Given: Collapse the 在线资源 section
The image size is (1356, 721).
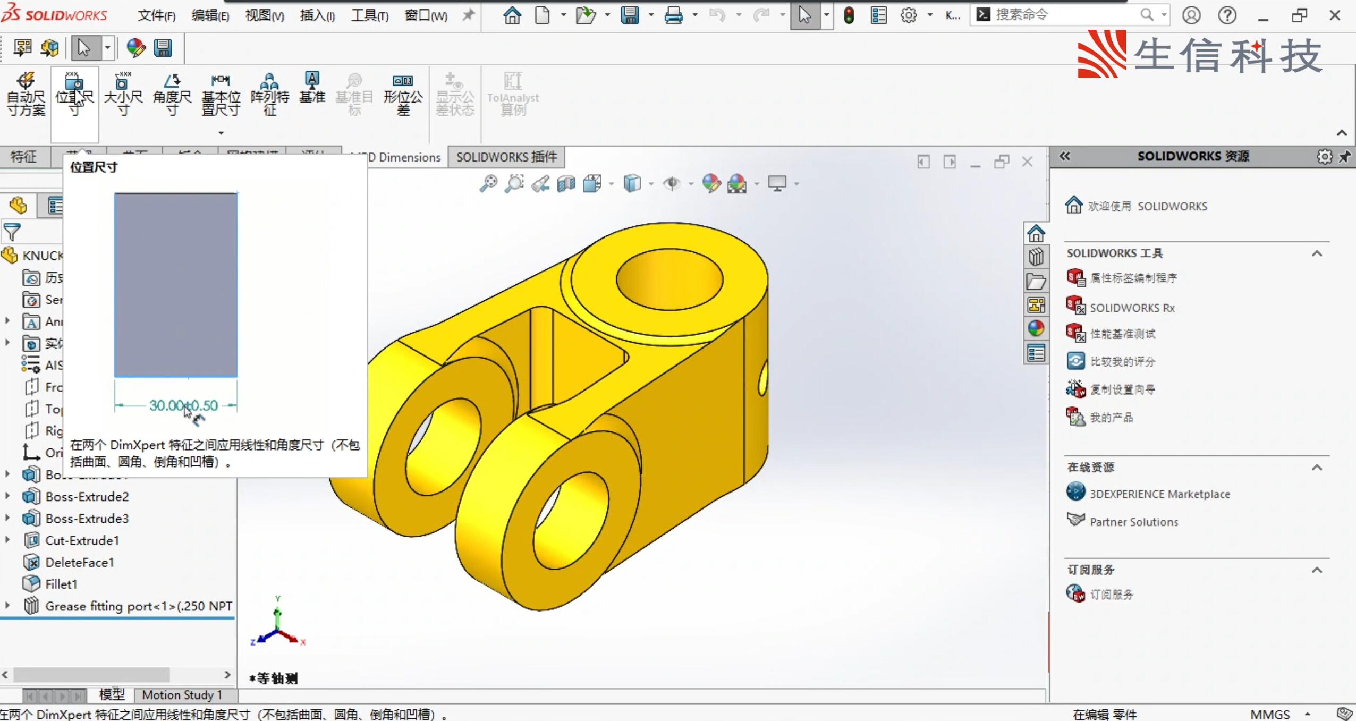Looking at the screenshot, I should pyautogui.click(x=1317, y=468).
